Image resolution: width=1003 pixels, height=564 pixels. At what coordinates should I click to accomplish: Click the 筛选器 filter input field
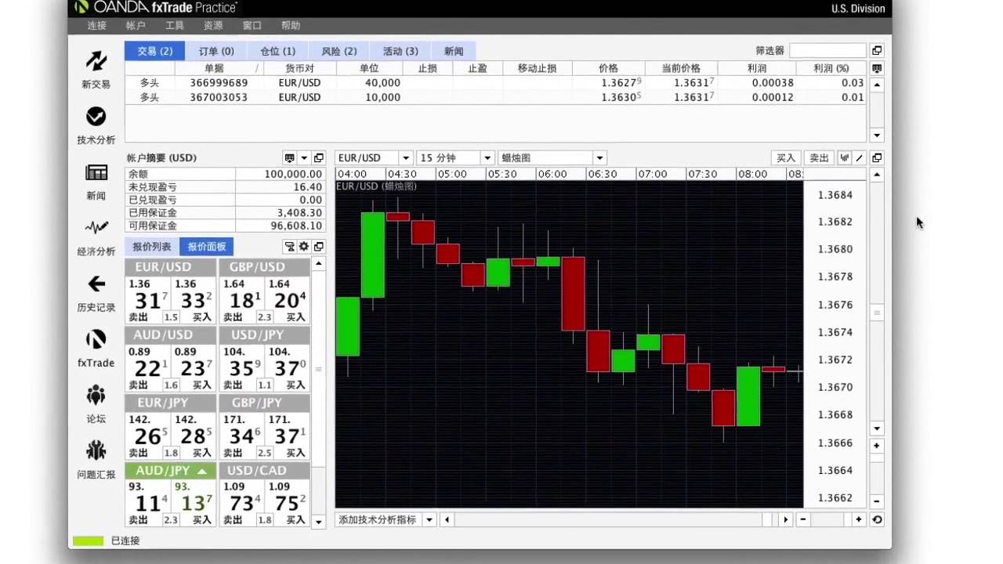pos(827,51)
